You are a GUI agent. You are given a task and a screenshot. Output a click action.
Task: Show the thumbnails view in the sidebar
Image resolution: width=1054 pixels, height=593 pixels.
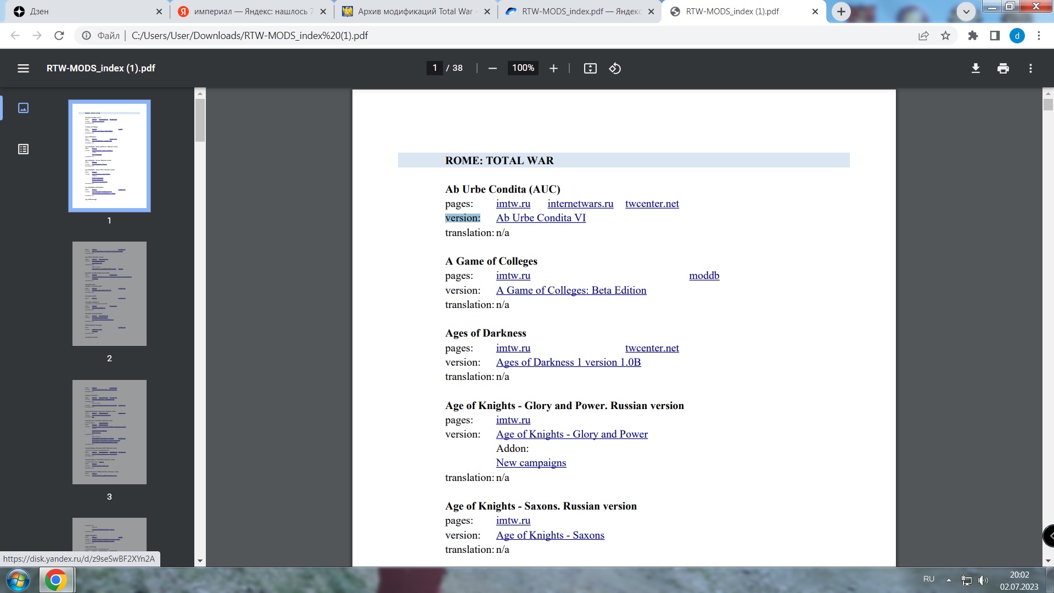23,108
